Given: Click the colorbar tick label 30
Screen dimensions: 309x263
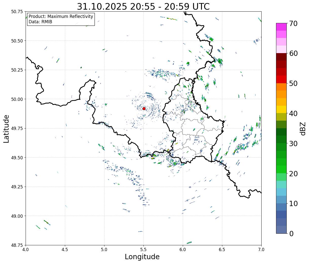Looking at the screenshot, I should [293, 143].
